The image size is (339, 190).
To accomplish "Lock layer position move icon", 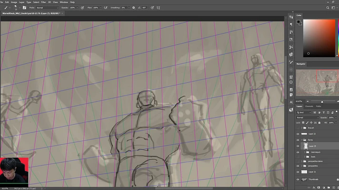I will click(311, 123).
